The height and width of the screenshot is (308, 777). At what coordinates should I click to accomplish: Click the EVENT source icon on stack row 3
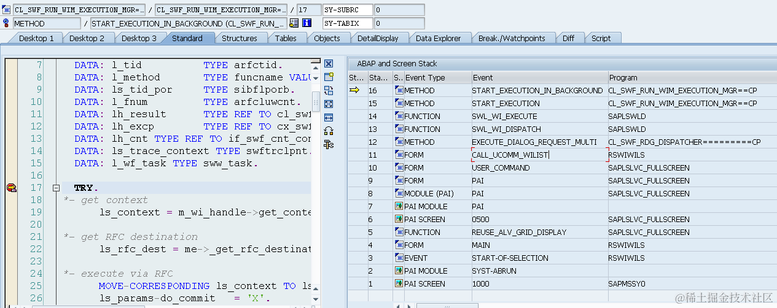(399, 258)
